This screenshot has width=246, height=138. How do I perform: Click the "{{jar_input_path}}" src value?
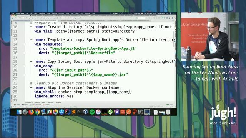71,70
